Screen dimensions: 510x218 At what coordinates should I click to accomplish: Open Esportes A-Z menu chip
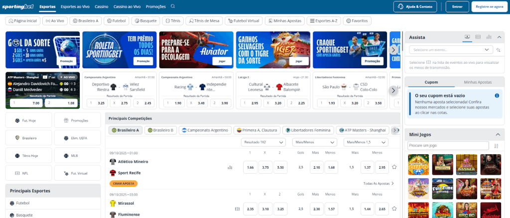click(x=324, y=21)
